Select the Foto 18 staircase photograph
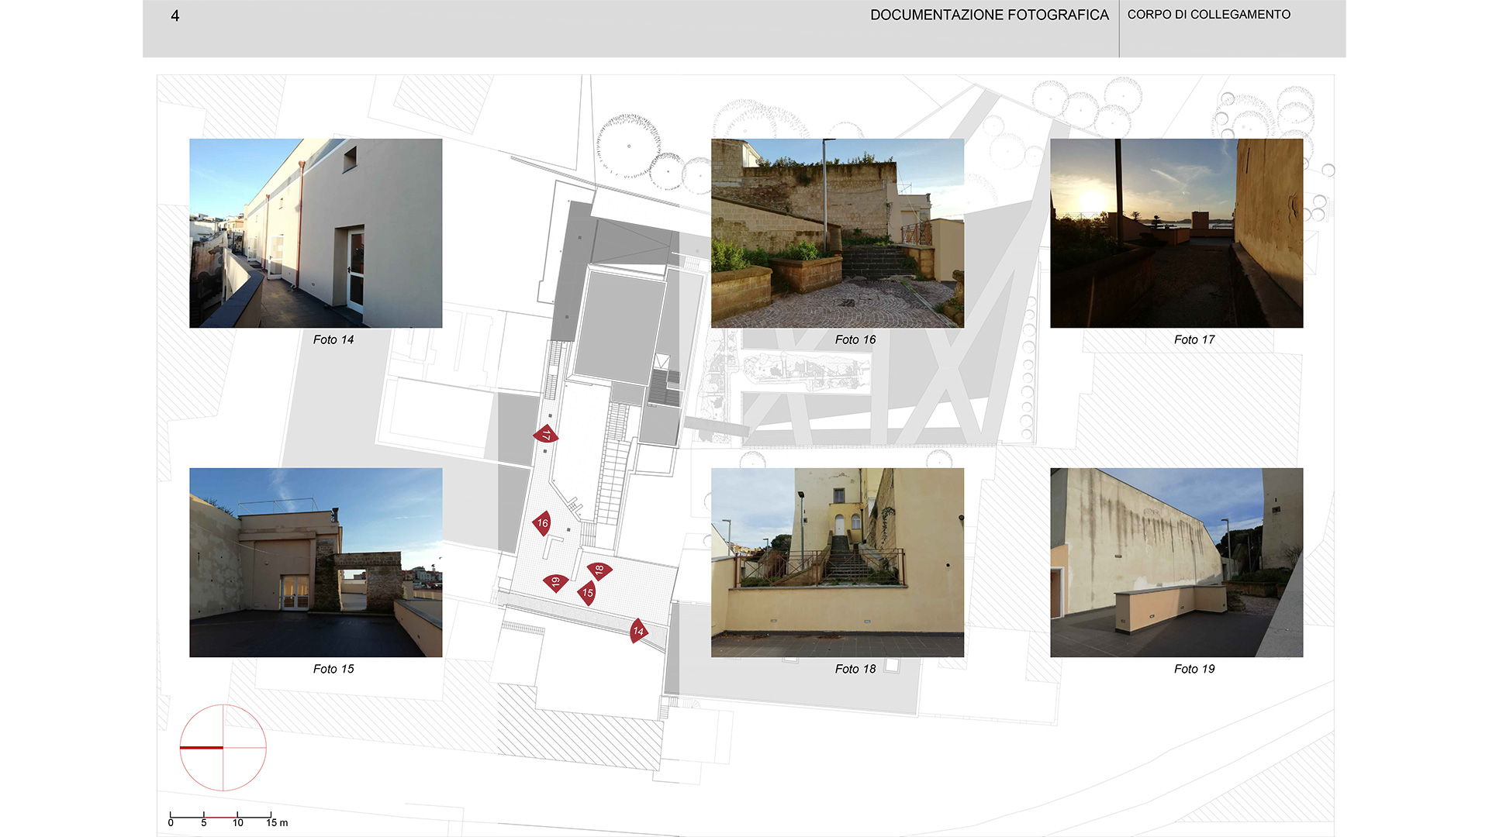Image resolution: width=1489 pixels, height=837 pixels. (x=838, y=563)
